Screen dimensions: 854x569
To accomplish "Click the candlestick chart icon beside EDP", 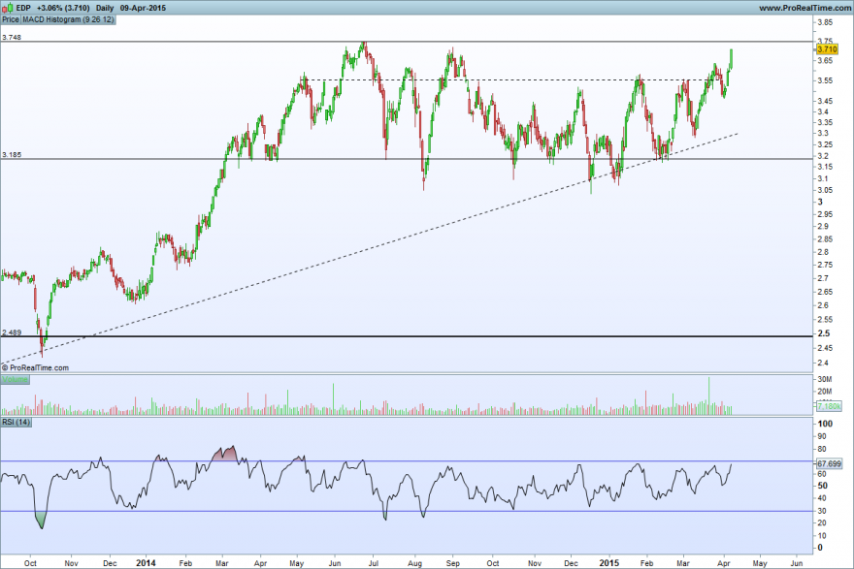I will 7,8.
